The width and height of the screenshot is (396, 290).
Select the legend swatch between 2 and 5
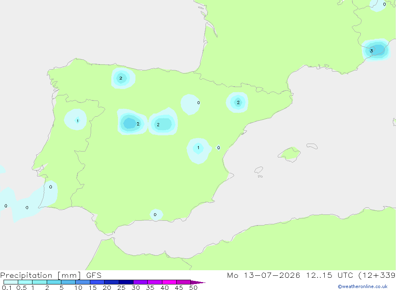[x=54, y=282]
